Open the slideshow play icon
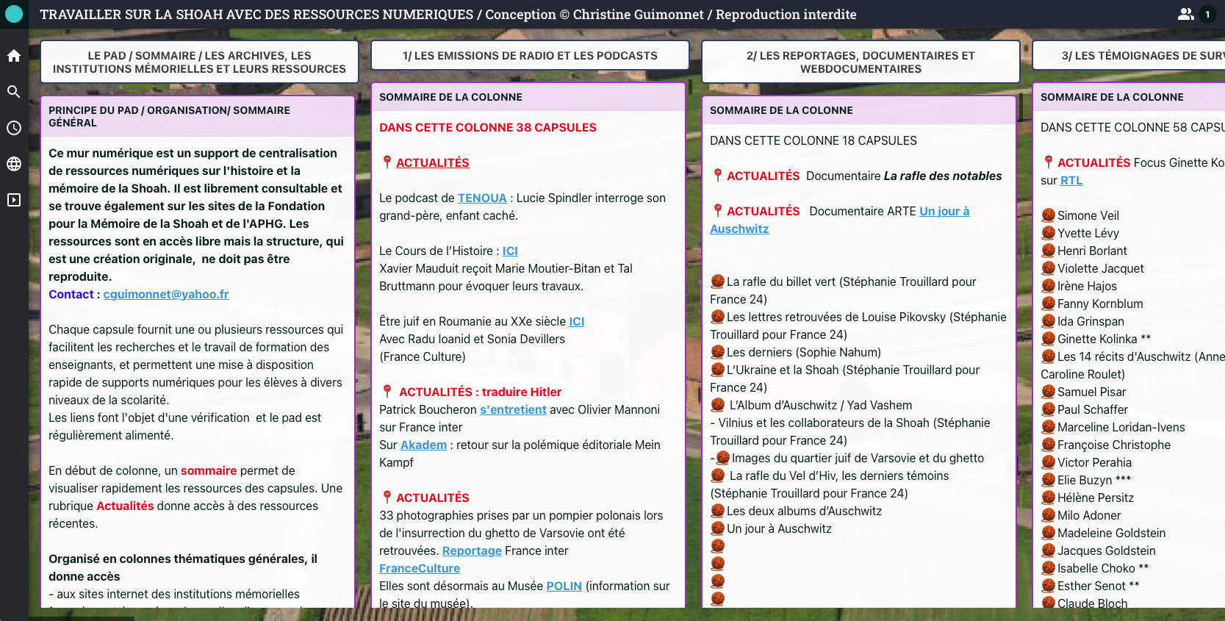 pyautogui.click(x=14, y=200)
